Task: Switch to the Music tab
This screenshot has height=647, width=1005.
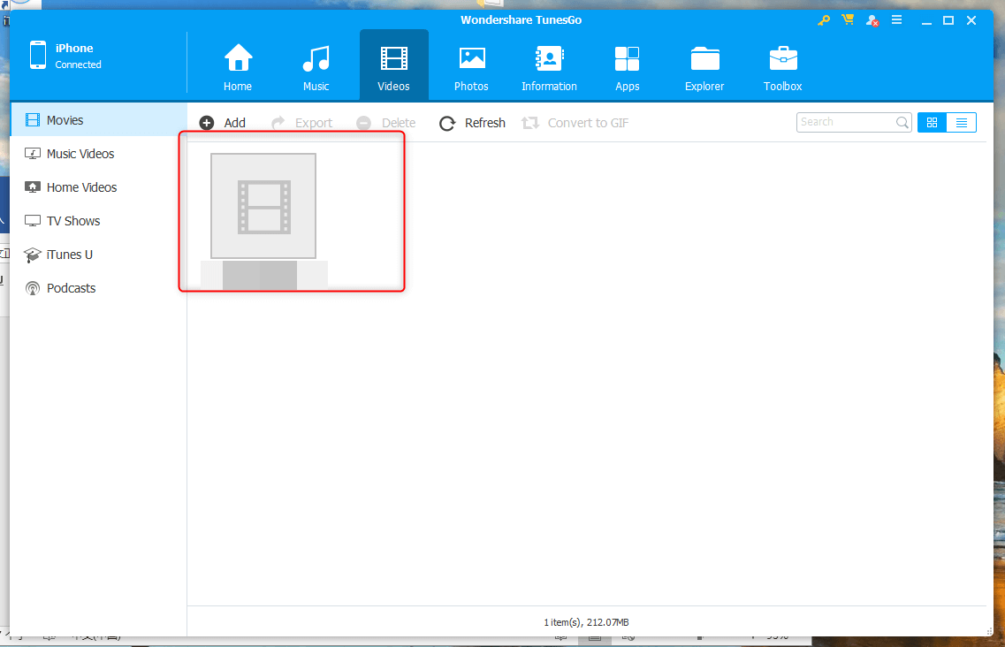Action: (x=316, y=67)
